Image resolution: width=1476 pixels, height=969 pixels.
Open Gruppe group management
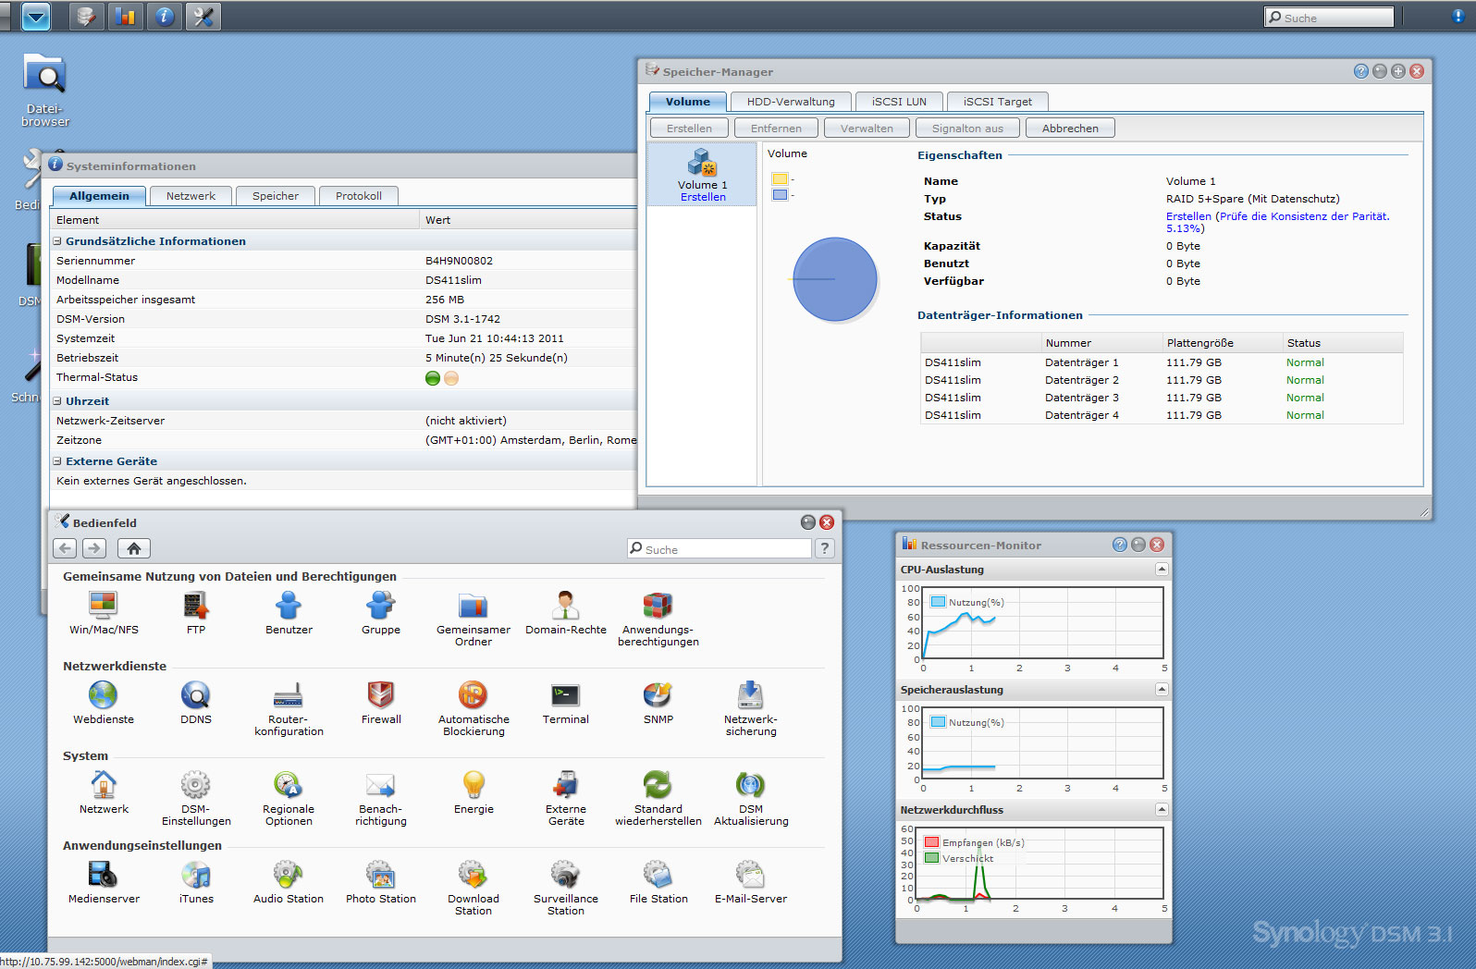pyautogui.click(x=381, y=613)
